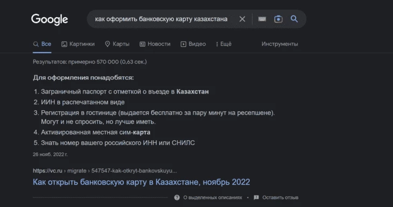Submit search with magnifier icon
Image resolution: width=393 pixels, height=207 pixels.
click(294, 19)
